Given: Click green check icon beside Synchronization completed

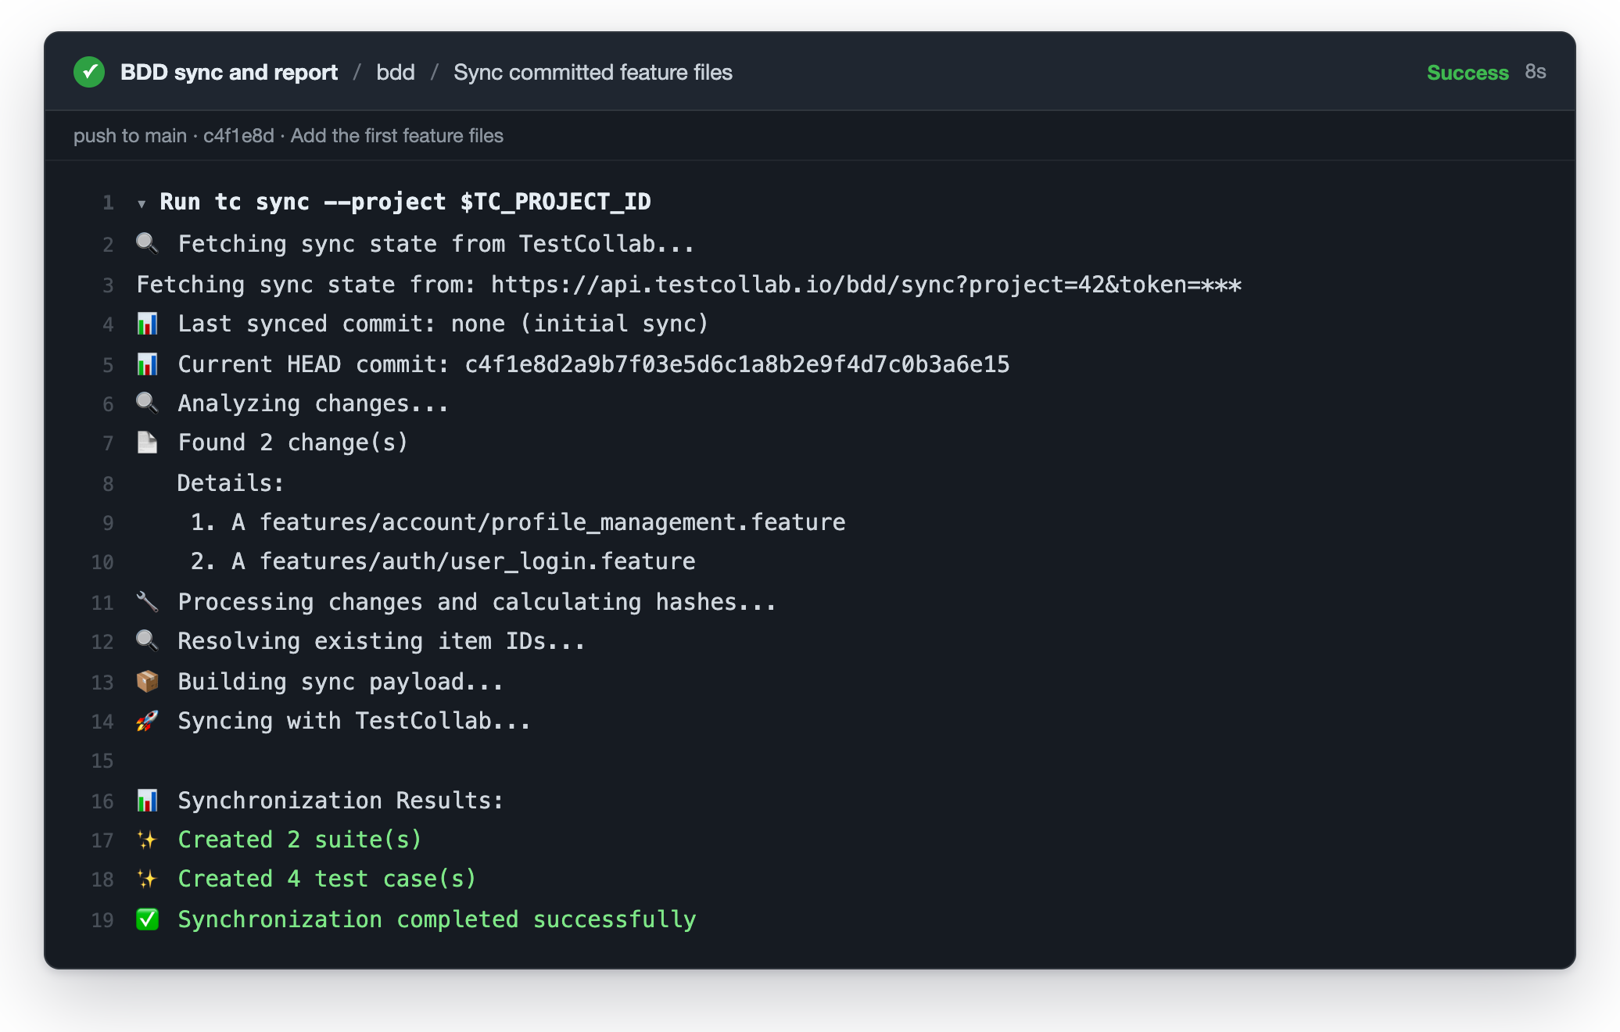Looking at the screenshot, I should [147, 919].
